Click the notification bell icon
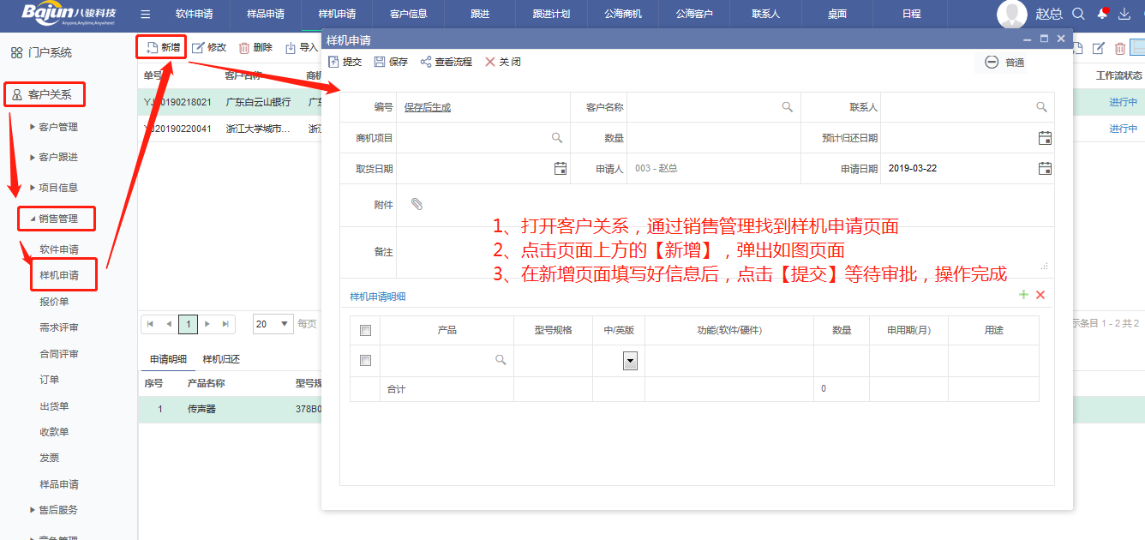Viewport: 1145px width, 540px height. pyautogui.click(x=1102, y=14)
